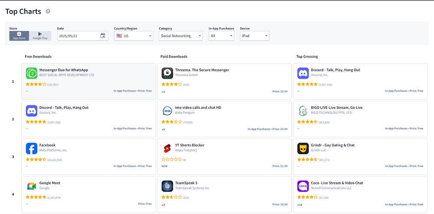Expand the In-App Purchases dropdown

pyautogui.click(x=221, y=36)
